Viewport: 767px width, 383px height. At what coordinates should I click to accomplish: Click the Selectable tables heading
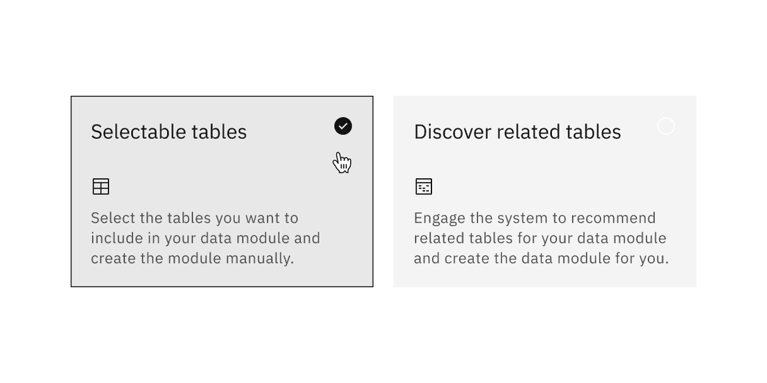tap(168, 131)
